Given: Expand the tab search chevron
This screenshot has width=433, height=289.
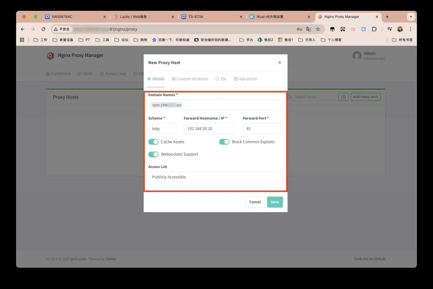Looking at the screenshot, I should (410, 17).
